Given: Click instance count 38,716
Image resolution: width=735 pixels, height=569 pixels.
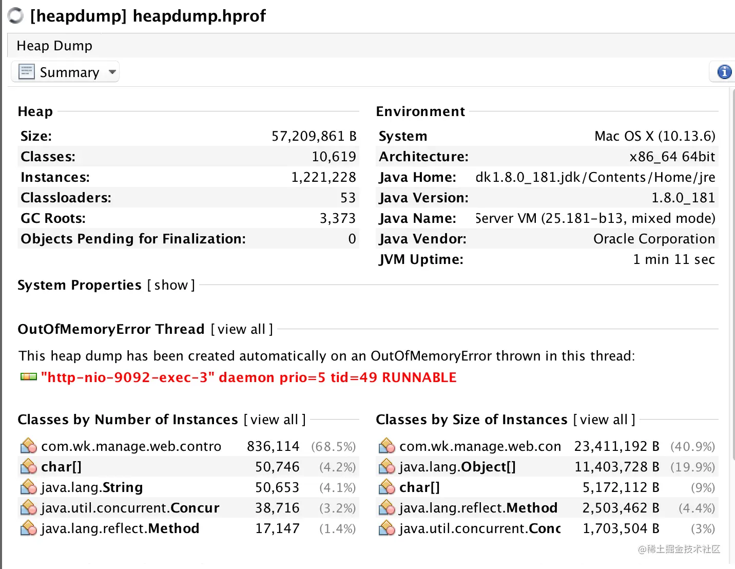Looking at the screenshot, I should tap(277, 508).
